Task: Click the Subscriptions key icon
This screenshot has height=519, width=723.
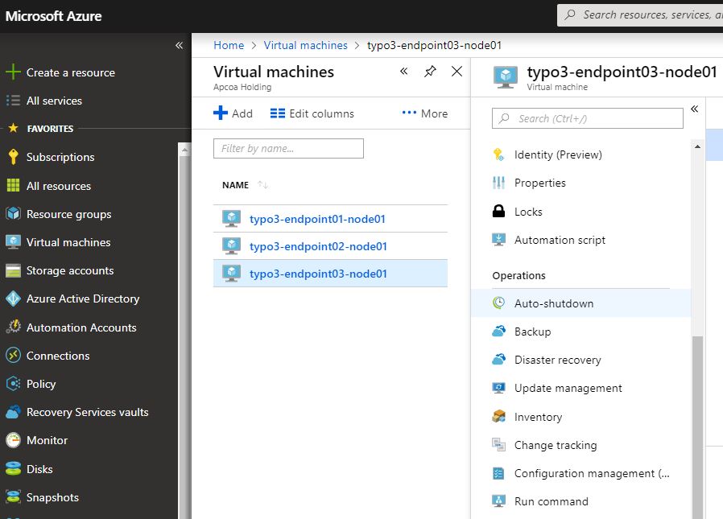Action: coord(13,157)
